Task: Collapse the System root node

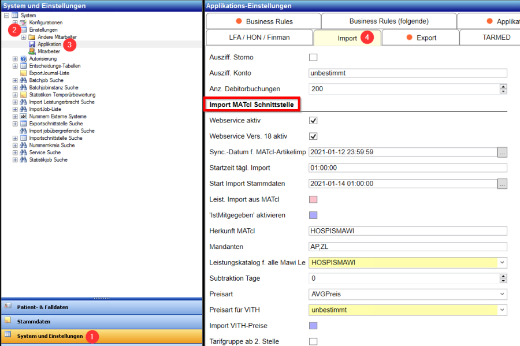Action: click(x=6, y=15)
